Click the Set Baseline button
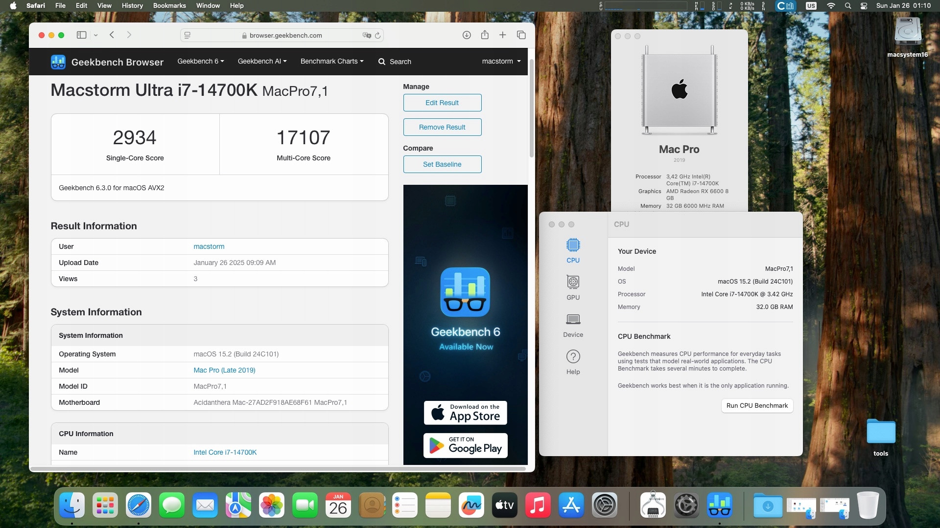This screenshot has height=528, width=940. (442, 164)
